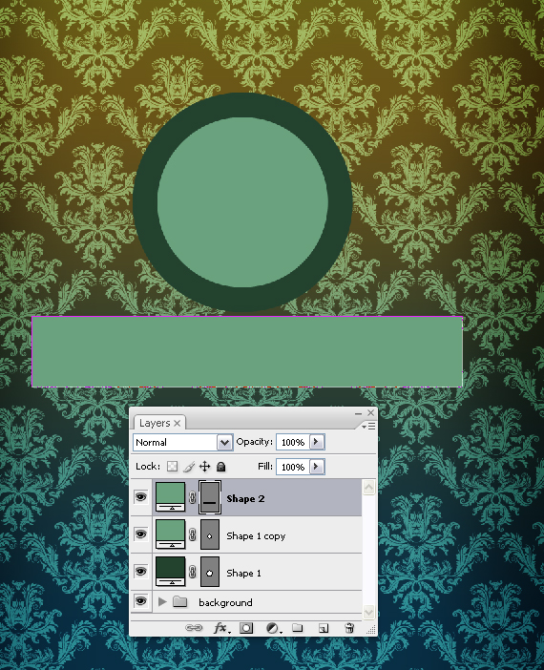This screenshot has height=670, width=544.
Task: Click the light green inner circle on canvas
Action: [x=242, y=202]
